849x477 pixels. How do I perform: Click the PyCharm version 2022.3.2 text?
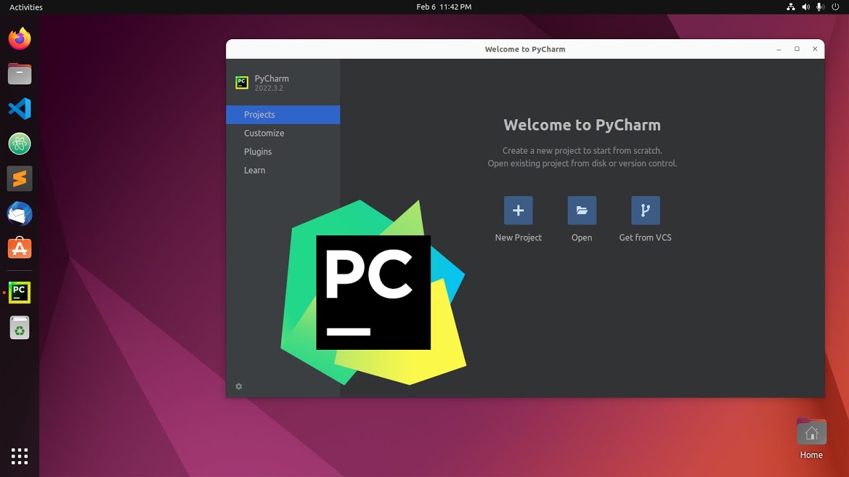269,88
